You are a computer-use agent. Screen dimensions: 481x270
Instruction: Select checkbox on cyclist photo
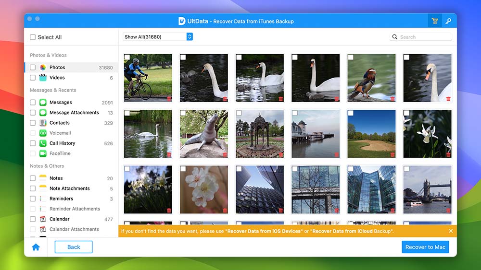point(127,57)
